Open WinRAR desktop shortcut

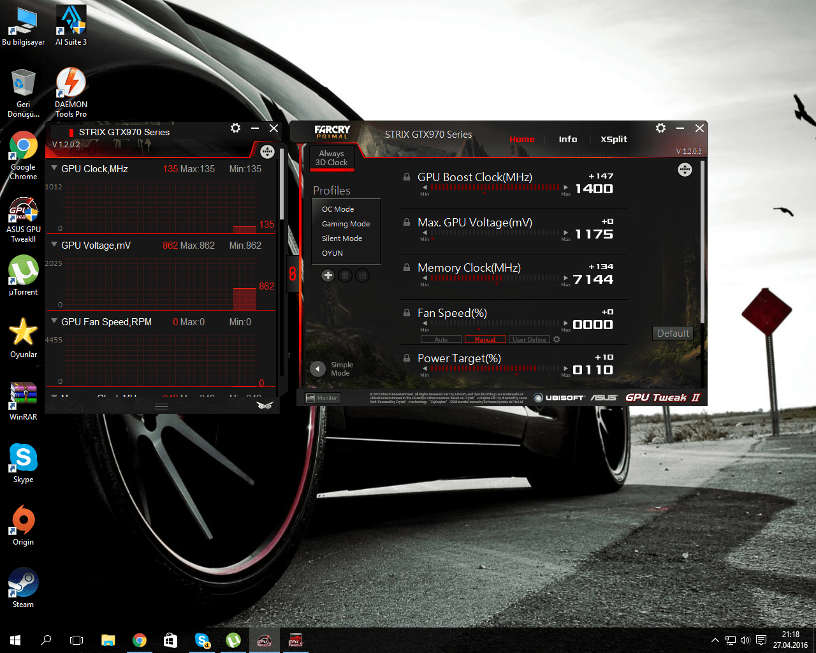click(24, 400)
